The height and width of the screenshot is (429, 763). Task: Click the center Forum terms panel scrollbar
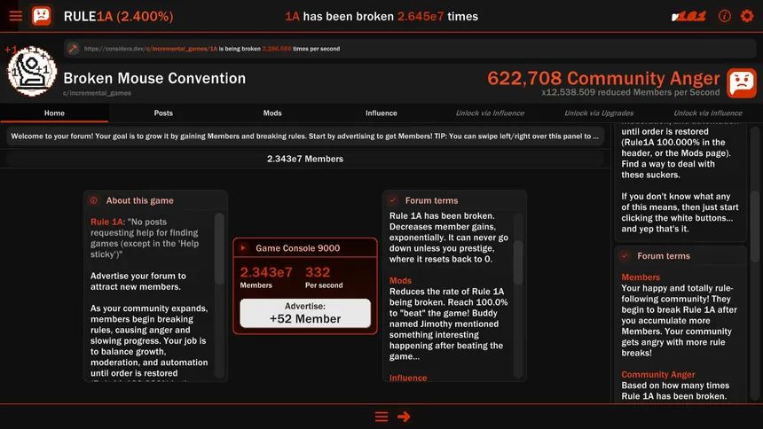pyautogui.click(x=518, y=261)
